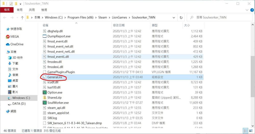The image size is (255, 134).
Task: Go up one folder level arrow
Action: 22,18
